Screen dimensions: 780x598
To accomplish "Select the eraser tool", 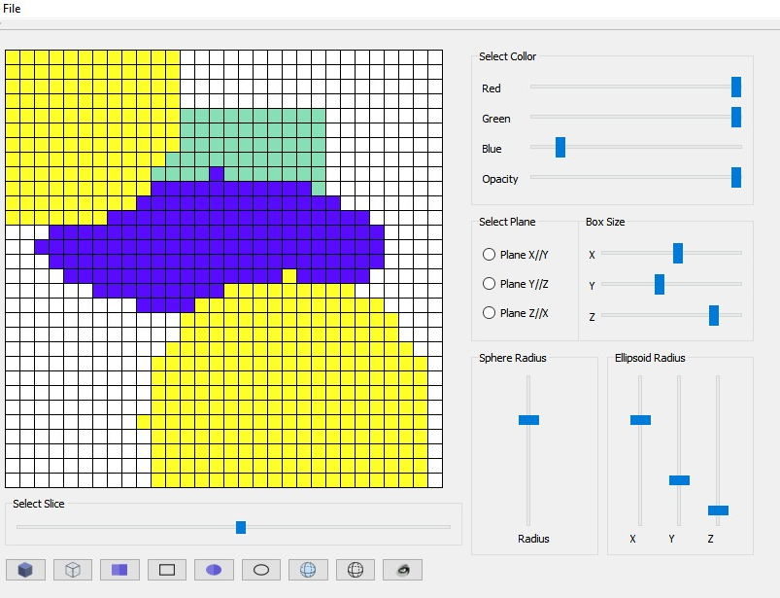I will (x=401, y=570).
